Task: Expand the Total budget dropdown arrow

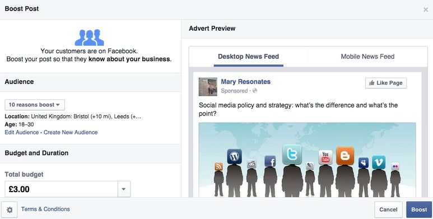Action: click(x=124, y=189)
